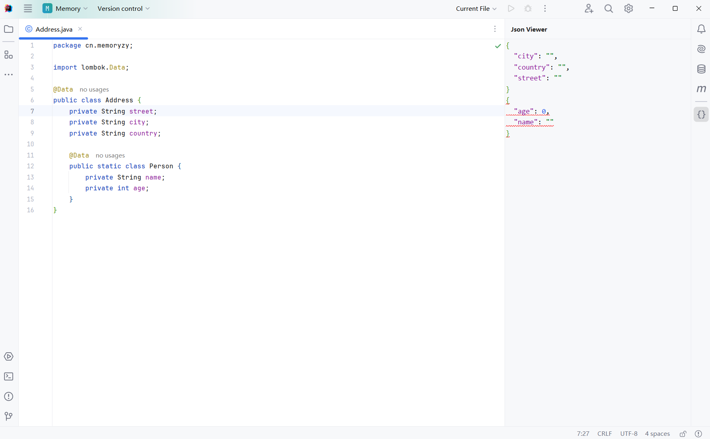Screen dimensions: 710x439
Task: Open the Project tool window folder icon
Action: tap(8, 29)
